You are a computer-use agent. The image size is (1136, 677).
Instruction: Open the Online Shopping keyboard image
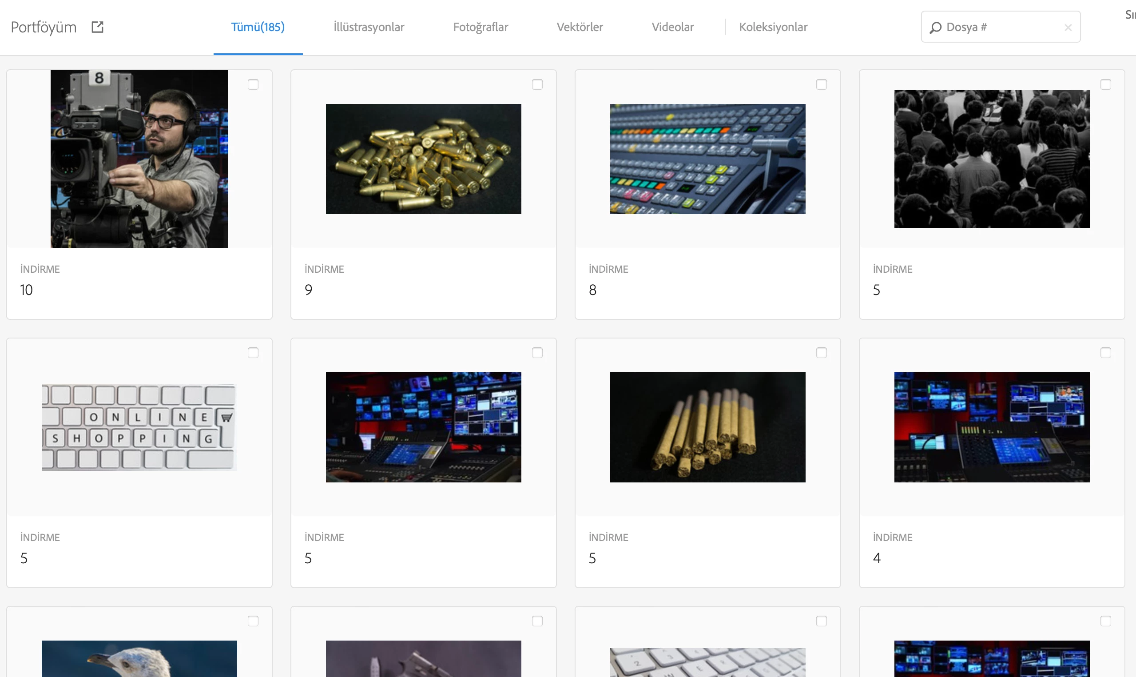coord(139,427)
